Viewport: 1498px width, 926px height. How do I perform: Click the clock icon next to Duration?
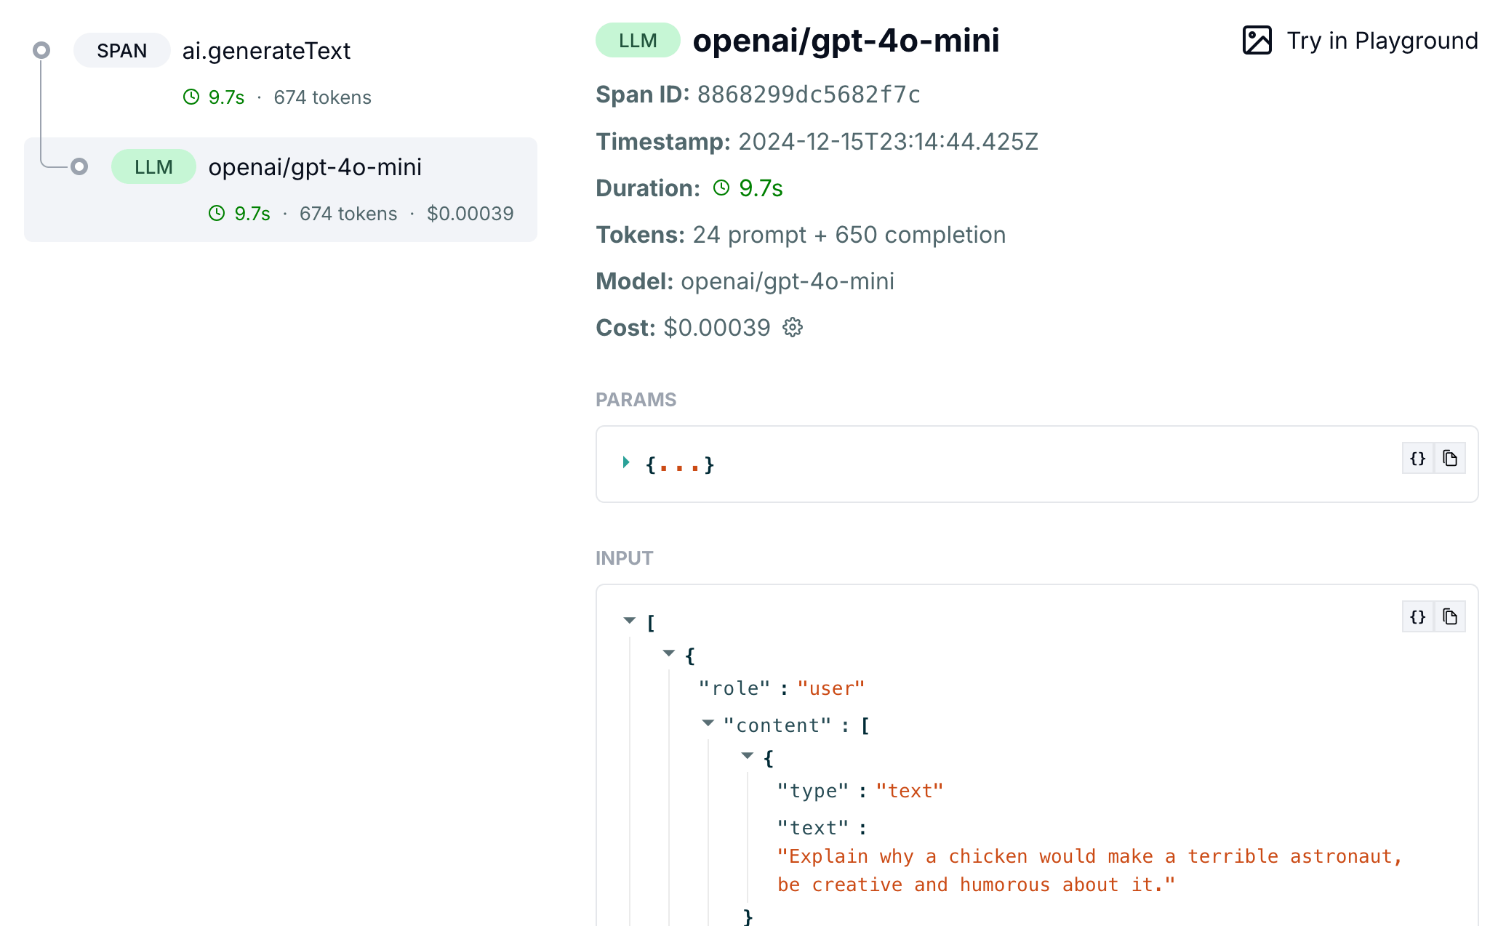pos(721,188)
